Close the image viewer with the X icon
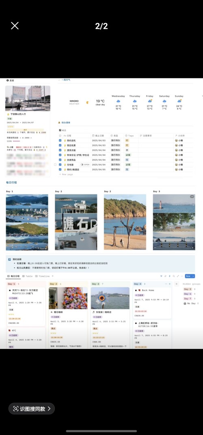Viewport: 203px width, 435px height. click(x=15, y=26)
